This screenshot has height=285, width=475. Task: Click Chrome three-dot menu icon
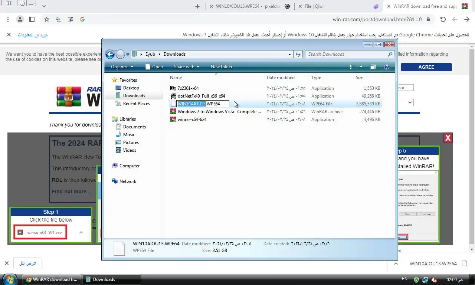8,19
